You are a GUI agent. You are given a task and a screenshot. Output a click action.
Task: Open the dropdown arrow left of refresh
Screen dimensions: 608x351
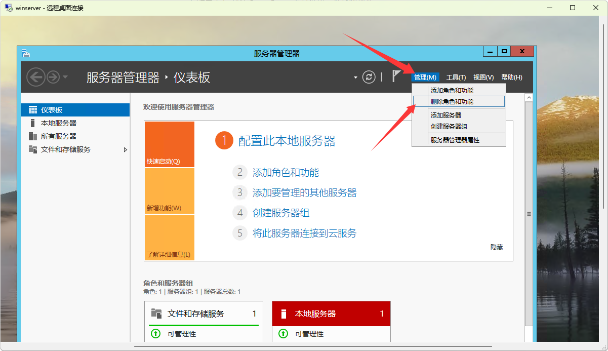[356, 77]
